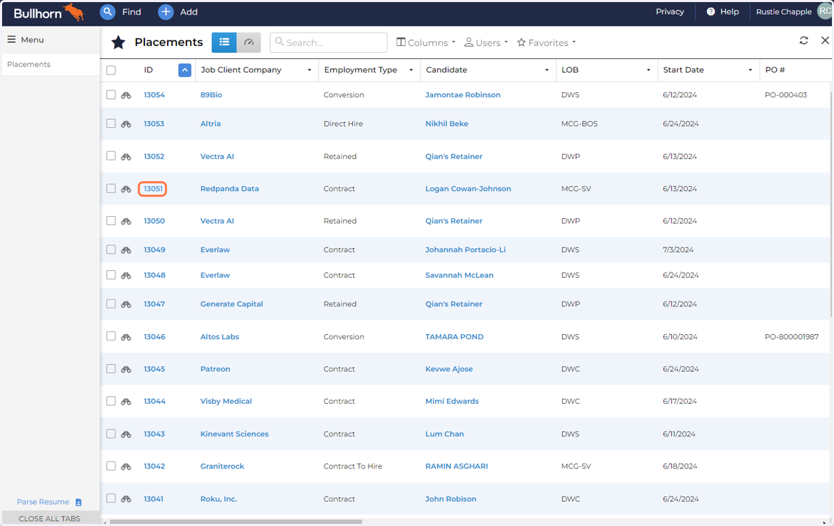Refresh the placements list

803,40
